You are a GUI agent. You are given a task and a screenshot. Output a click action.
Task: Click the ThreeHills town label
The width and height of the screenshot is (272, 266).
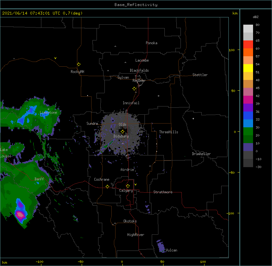[169, 132]
